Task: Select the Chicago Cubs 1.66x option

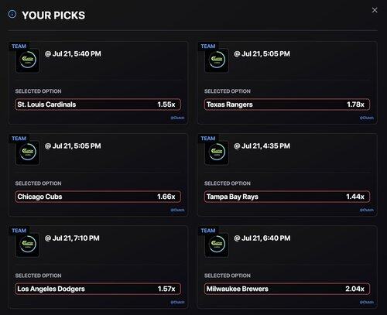Action: [x=98, y=197]
